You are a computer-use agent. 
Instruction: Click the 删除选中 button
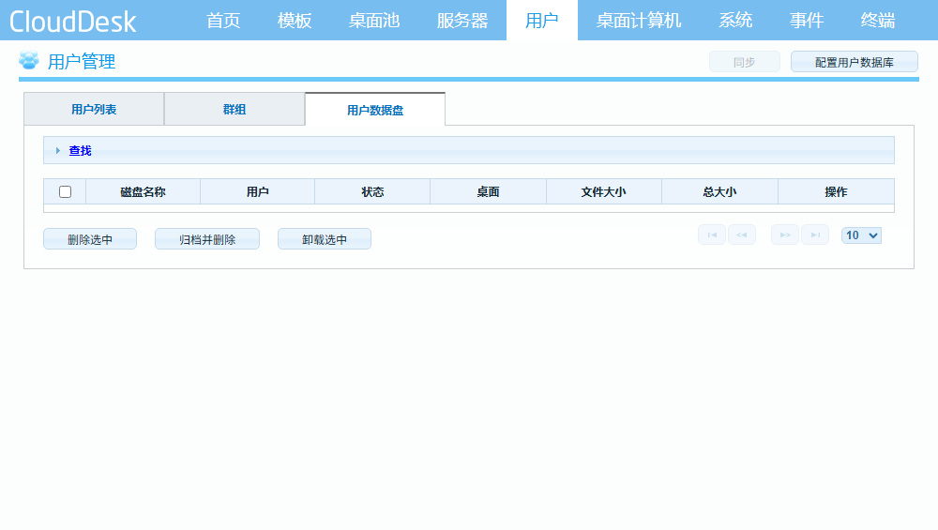[90, 239]
